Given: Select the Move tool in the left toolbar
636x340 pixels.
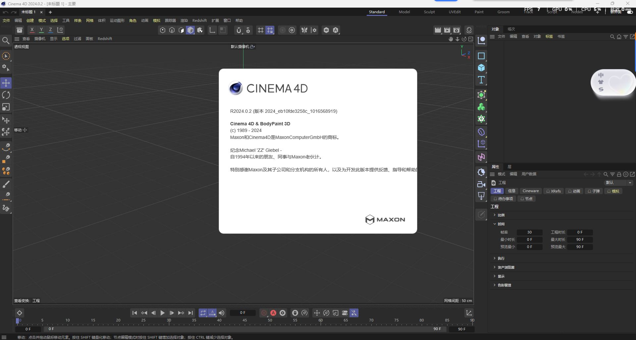Looking at the screenshot, I should (6, 83).
